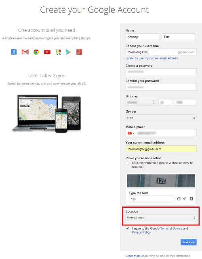Click I prefer to use my current email address

(x=151, y=58)
